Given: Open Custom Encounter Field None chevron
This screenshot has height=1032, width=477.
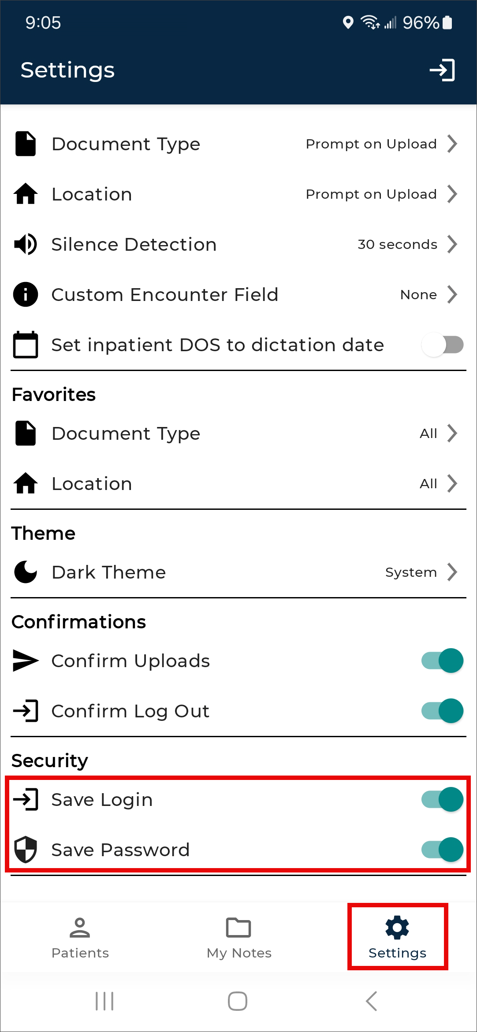Looking at the screenshot, I should [x=452, y=295].
